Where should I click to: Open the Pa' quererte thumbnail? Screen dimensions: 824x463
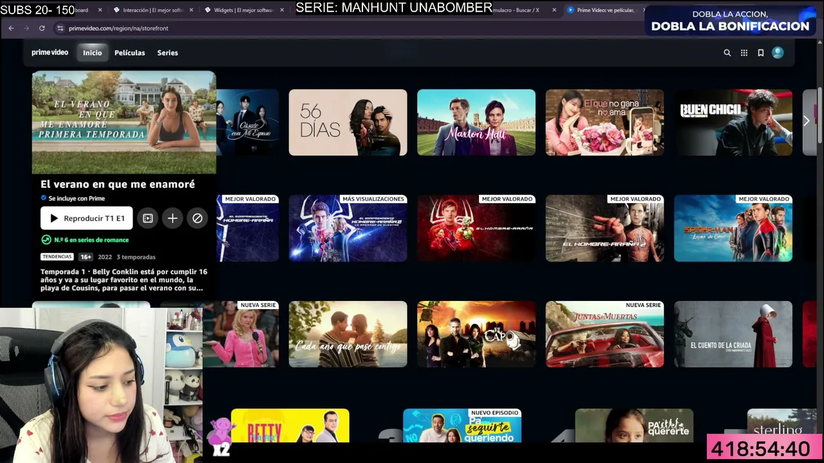pos(634,426)
